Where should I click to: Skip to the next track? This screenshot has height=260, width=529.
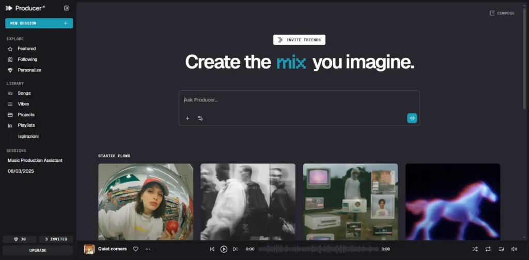click(x=236, y=249)
